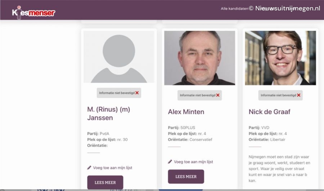Open Nick de Graaf's profile photo
The width and height of the screenshot is (324, 191).
tap(280, 58)
